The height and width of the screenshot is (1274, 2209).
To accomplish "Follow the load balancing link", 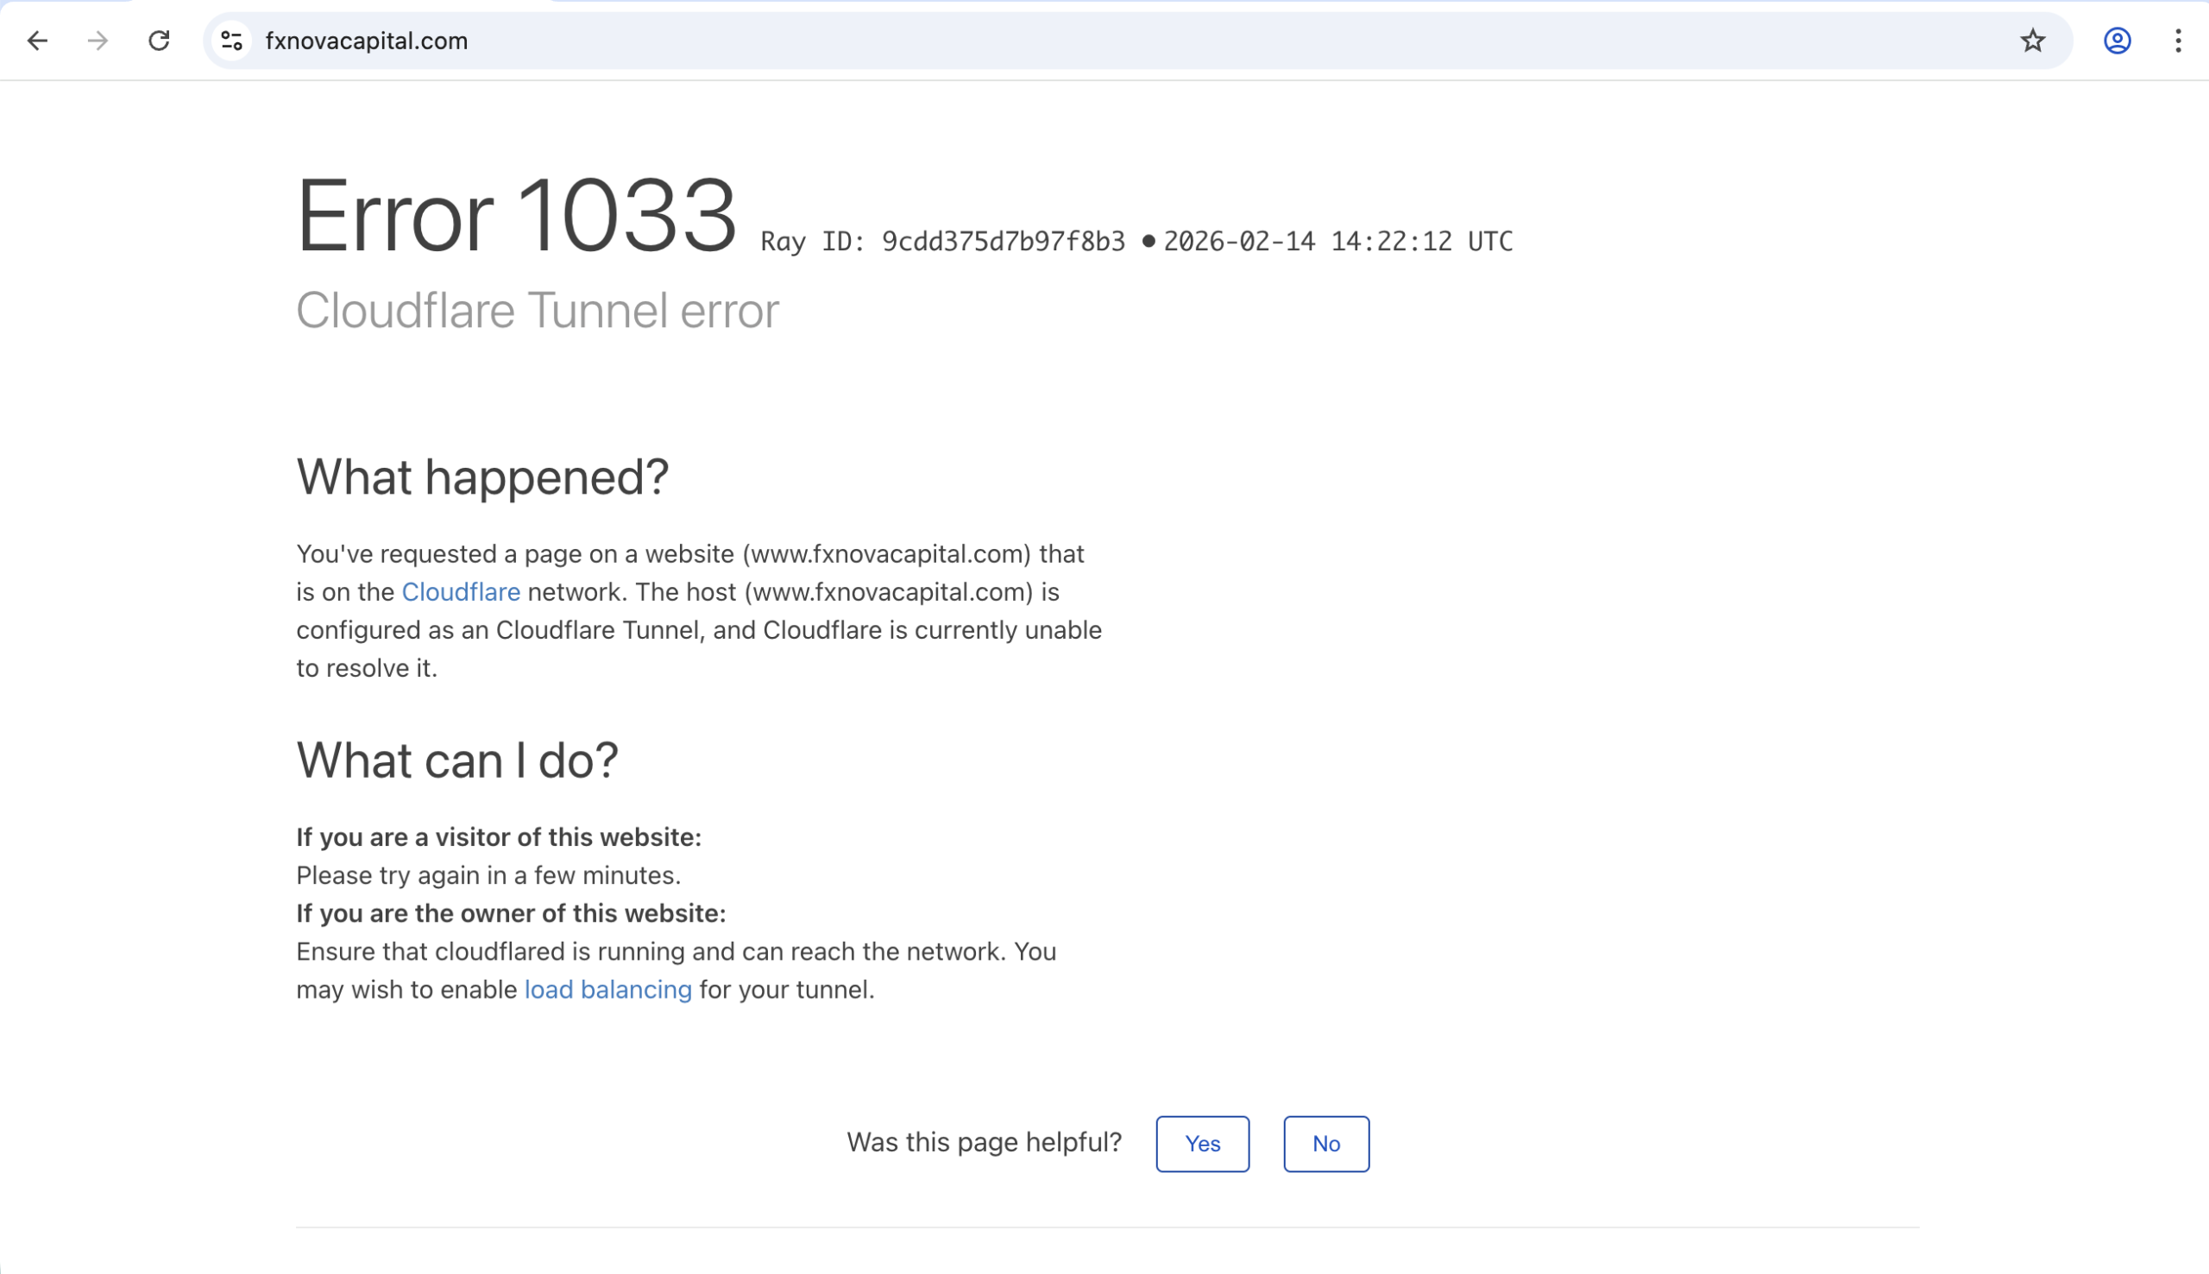I will pos(607,990).
